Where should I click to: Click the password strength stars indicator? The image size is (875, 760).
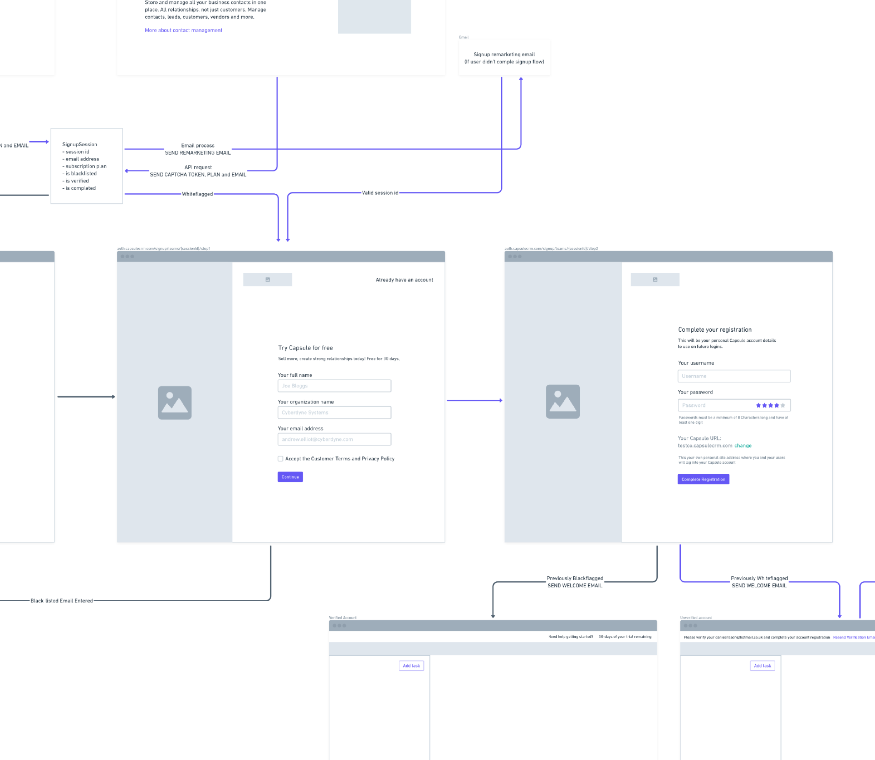pyautogui.click(x=770, y=406)
